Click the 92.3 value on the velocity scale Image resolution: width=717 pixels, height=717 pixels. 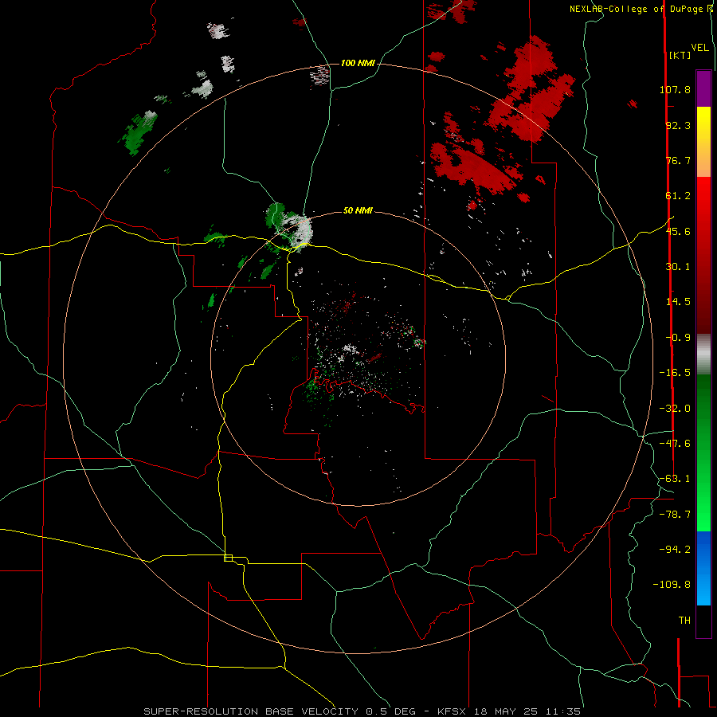pyautogui.click(x=678, y=125)
